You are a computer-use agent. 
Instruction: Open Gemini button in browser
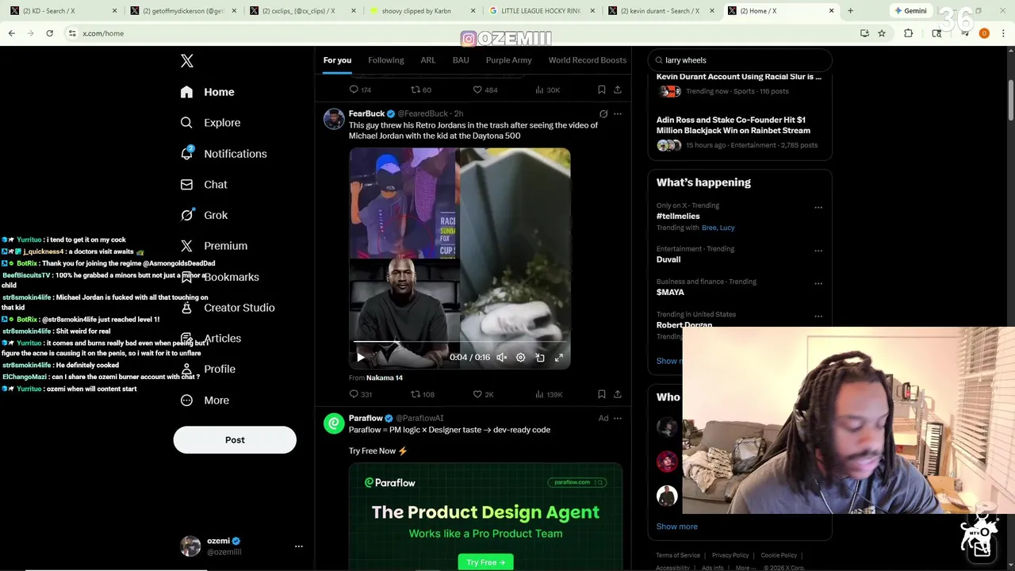click(910, 11)
